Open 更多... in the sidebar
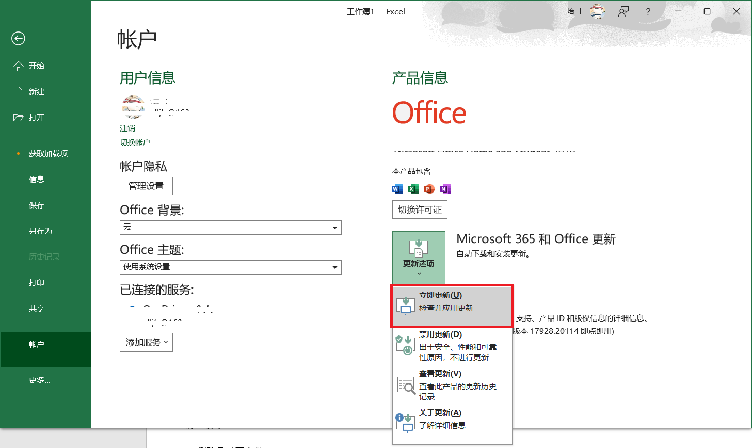The height and width of the screenshot is (448, 752). pyautogui.click(x=45, y=380)
